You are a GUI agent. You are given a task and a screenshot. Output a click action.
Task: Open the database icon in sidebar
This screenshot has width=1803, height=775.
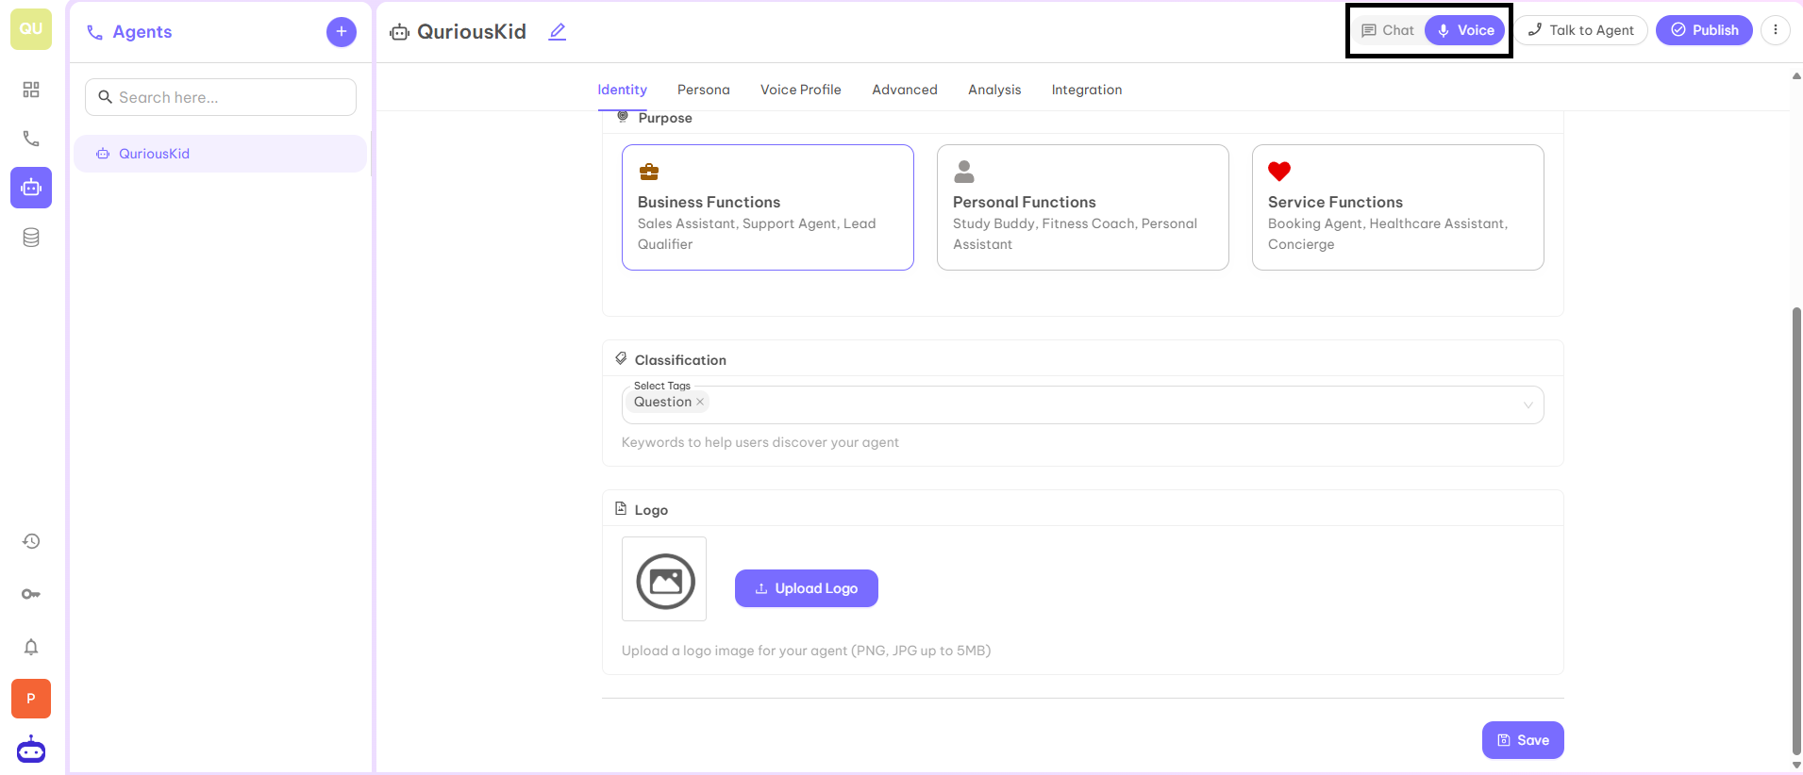click(31, 238)
